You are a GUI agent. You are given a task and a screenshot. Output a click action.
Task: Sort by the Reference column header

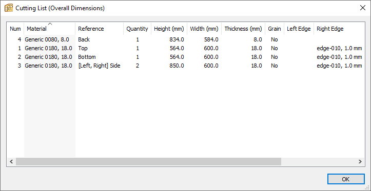(x=100, y=29)
